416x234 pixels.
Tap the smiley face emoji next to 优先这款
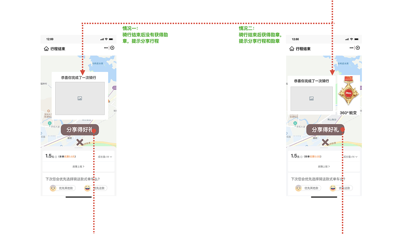87,188
